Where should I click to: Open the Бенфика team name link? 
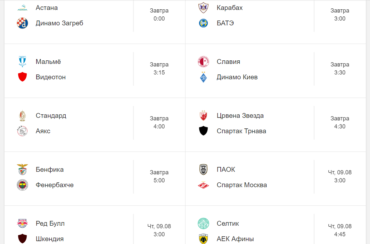coord(50,170)
